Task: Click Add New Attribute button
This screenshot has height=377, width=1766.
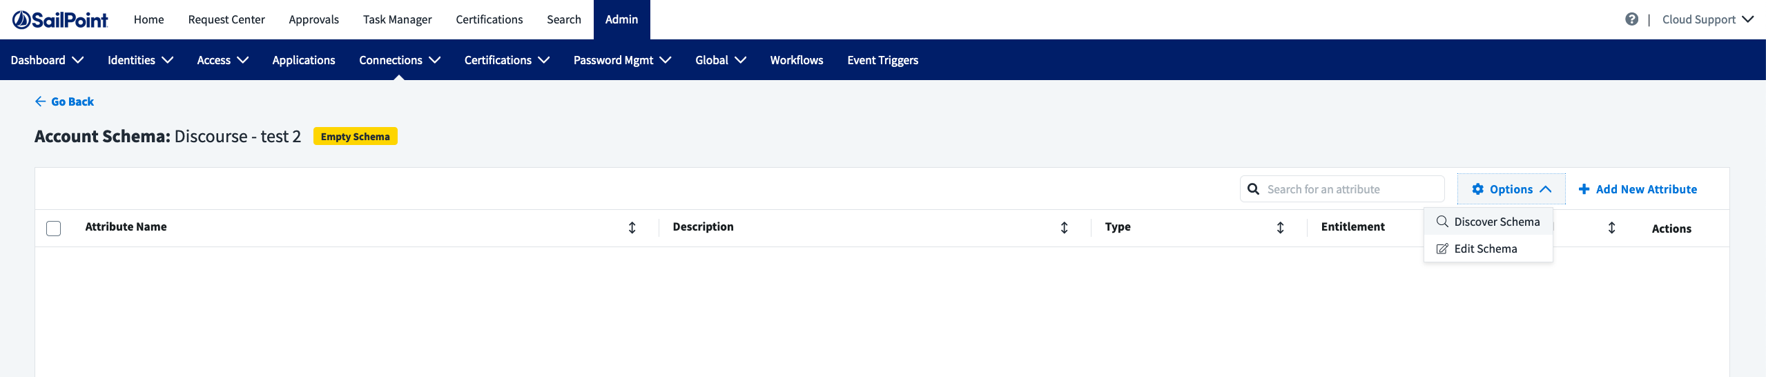Action: [1638, 189]
